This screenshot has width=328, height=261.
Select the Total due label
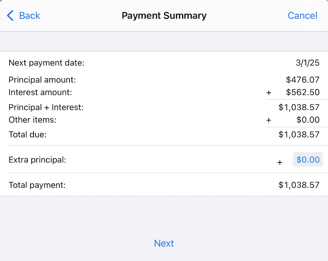pos(27,134)
